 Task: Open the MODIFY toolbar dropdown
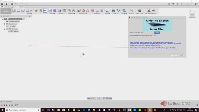point(62,14)
